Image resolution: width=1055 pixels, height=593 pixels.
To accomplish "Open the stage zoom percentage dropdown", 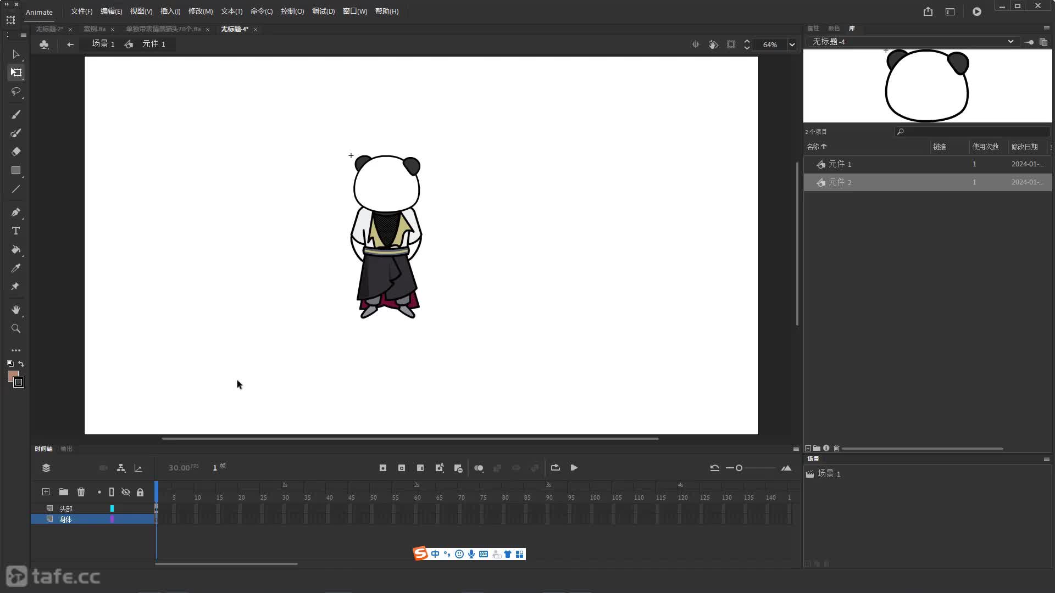I will coord(792,44).
